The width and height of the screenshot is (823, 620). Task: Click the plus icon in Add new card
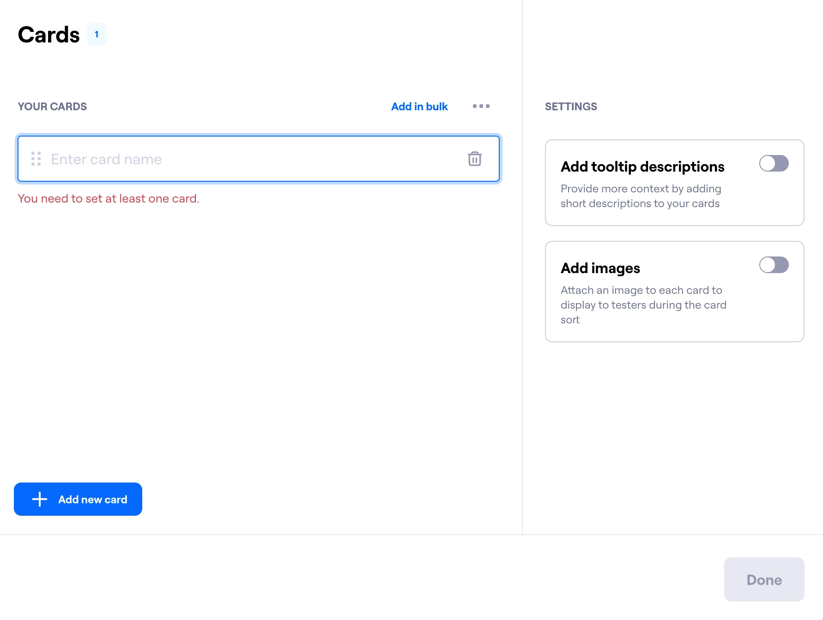(40, 499)
